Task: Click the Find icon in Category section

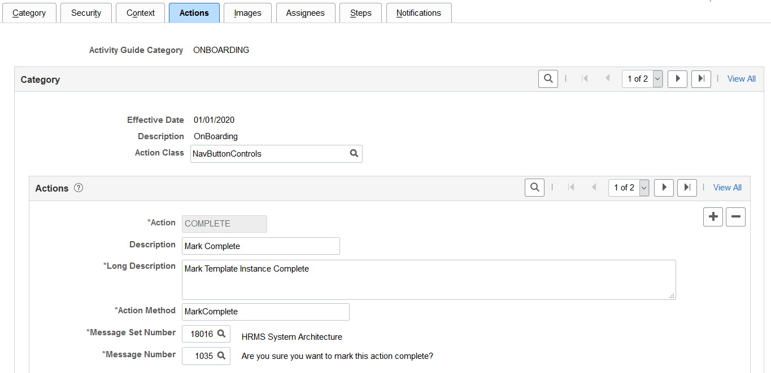Action: coord(547,78)
